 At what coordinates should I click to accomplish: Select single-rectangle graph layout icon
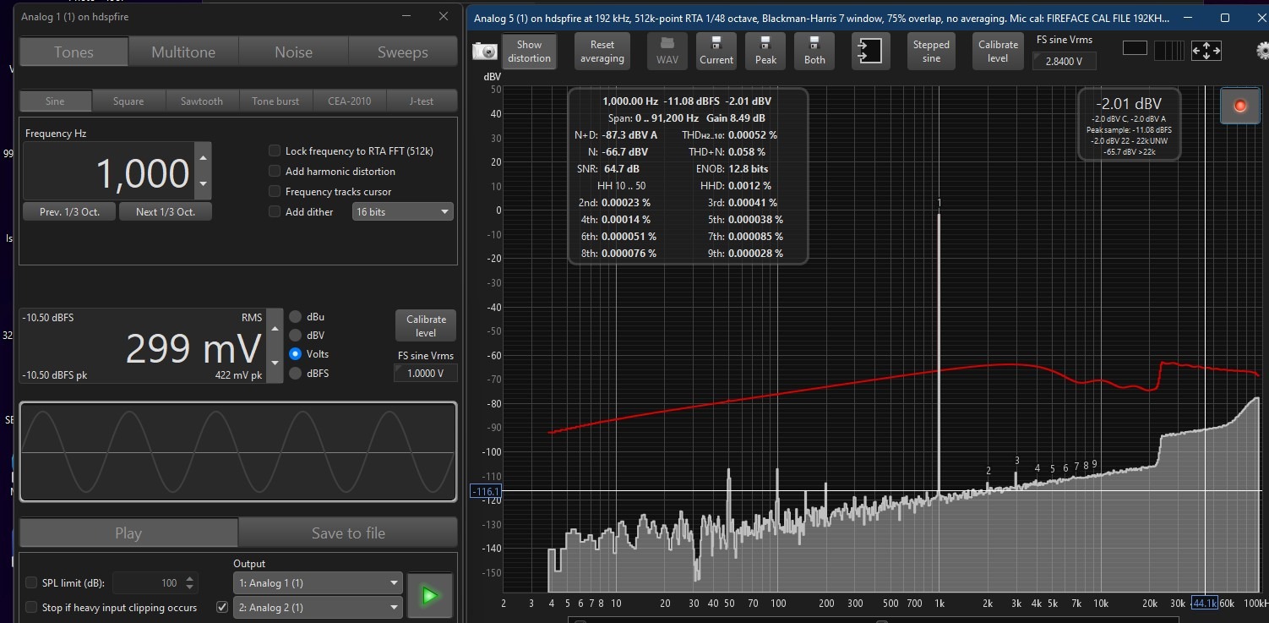point(1135,49)
